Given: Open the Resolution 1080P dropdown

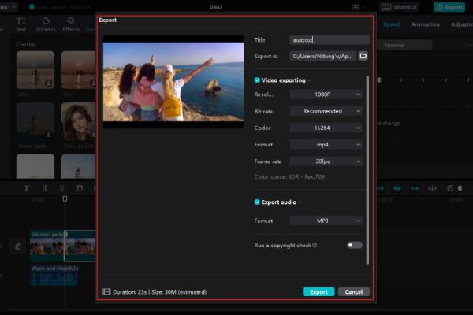Looking at the screenshot, I should coord(326,94).
